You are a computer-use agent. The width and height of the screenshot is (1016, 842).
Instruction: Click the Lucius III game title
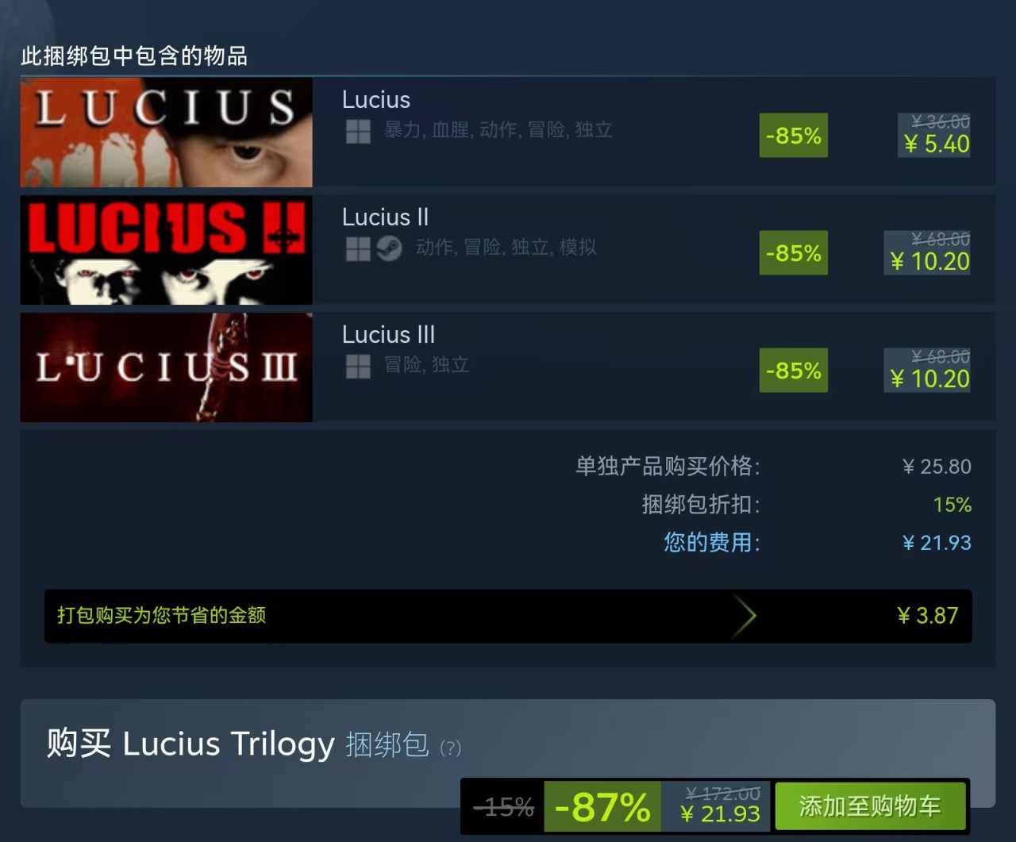[x=388, y=335]
